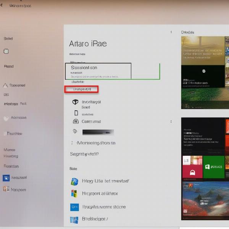Click the colorful Windows-flag icon for Hiroroont
The width and height of the screenshot is (229, 229).
74,194
